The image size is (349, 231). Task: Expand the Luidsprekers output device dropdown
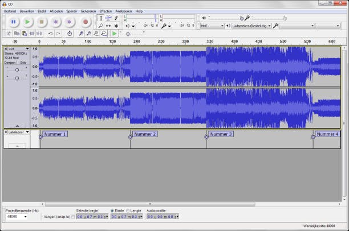click(x=251, y=26)
